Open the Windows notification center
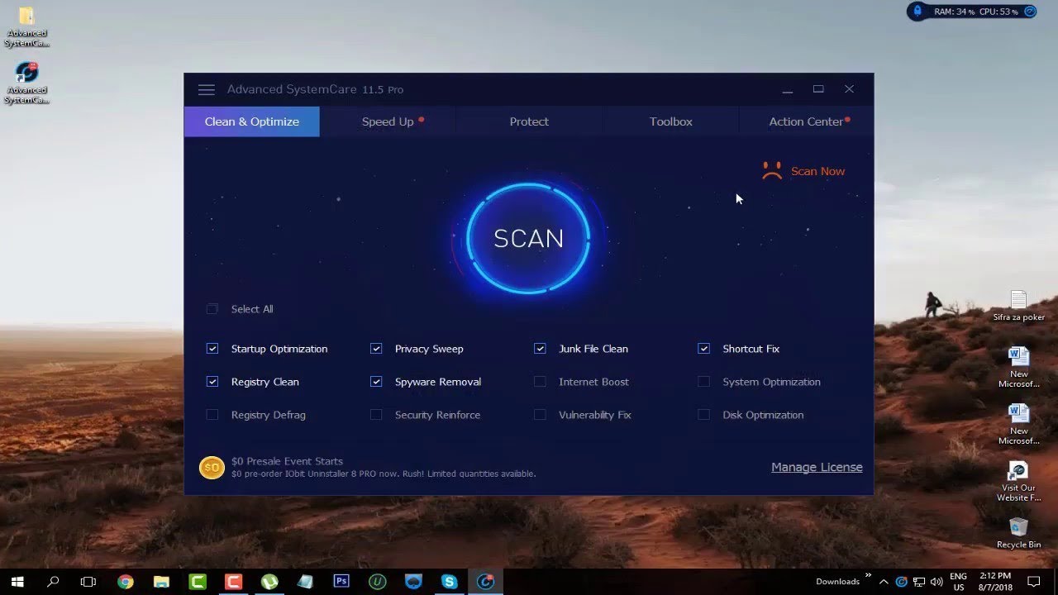 (1033, 582)
